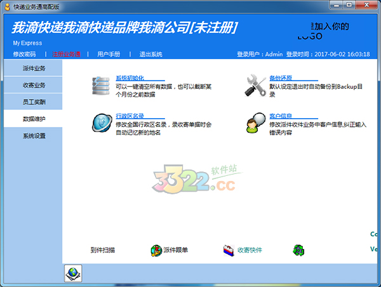Click the administrative regions globe icon

pos(102,123)
